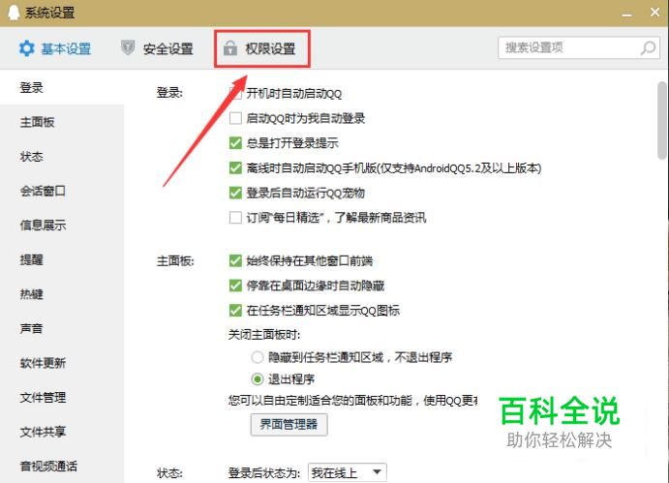Click the shield icon for 安全设置
Image resolution: width=669 pixels, height=483 pixels.
pyautogui.click(x=128, y=47)
